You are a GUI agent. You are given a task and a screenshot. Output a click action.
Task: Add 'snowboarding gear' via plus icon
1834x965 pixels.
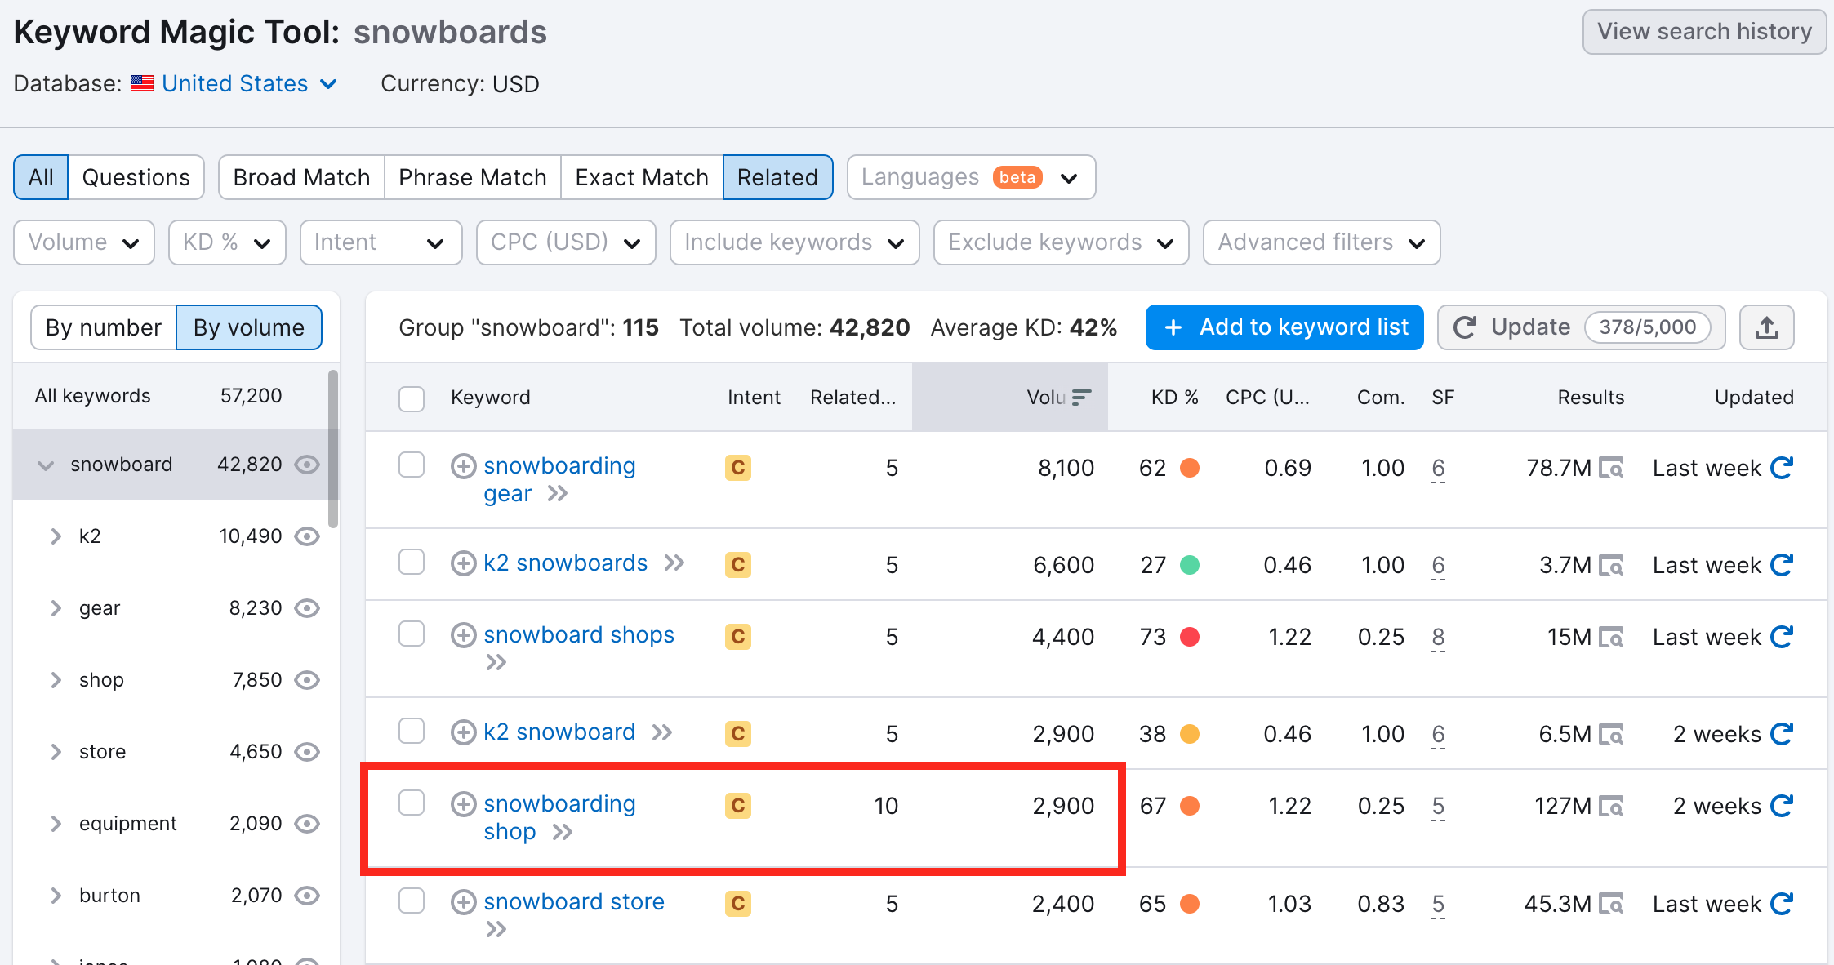pyautogui.click(x=464, y=466)
